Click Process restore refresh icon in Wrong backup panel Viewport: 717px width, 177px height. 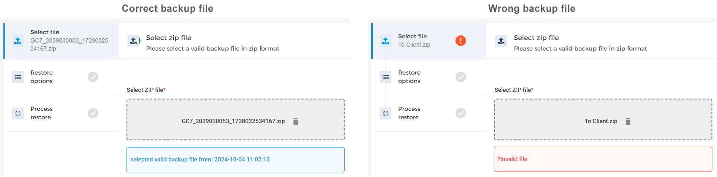(385, 113)
